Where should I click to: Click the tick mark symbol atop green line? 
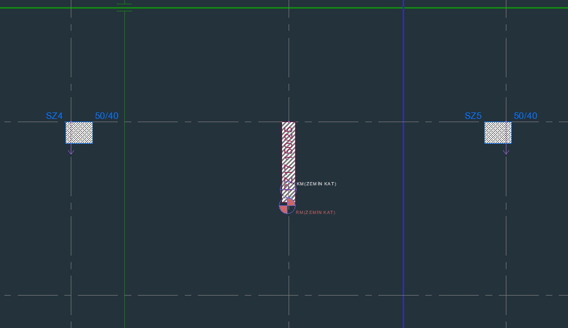click(x=124, y=8)
